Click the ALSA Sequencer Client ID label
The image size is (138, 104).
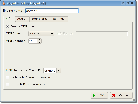coord(23,70)
